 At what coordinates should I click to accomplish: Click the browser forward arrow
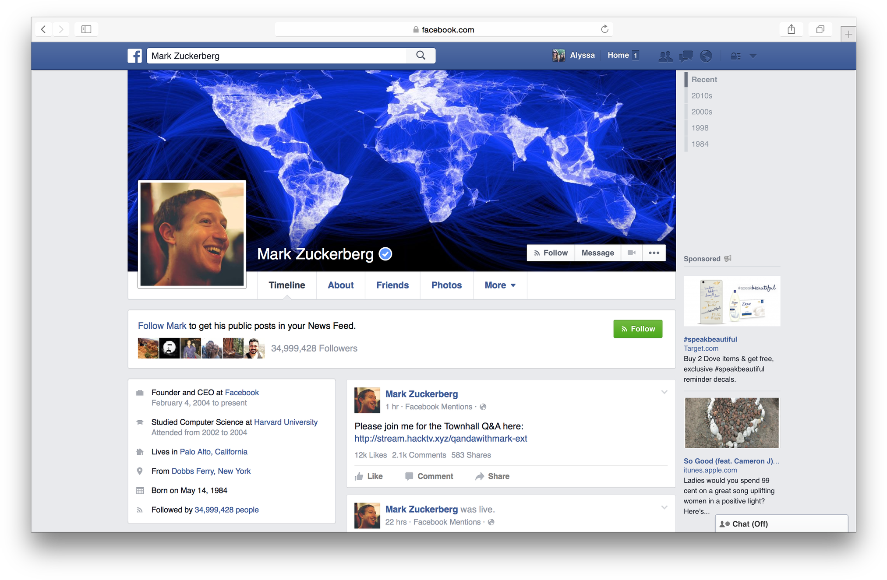(x=61, y=29)
